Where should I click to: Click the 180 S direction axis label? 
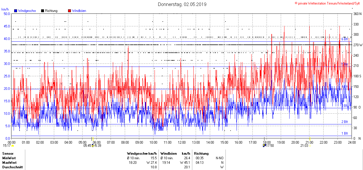[357, 76]
